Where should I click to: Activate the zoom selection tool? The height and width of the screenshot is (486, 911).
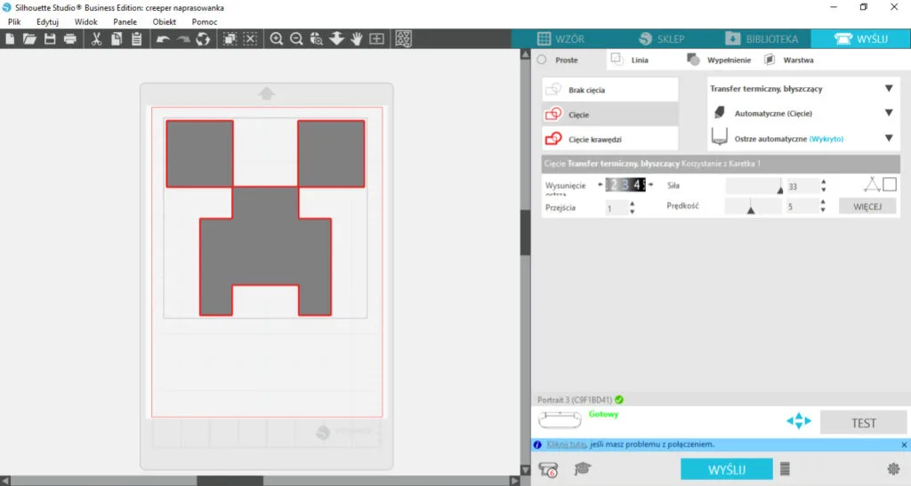[x=316, y=39]
